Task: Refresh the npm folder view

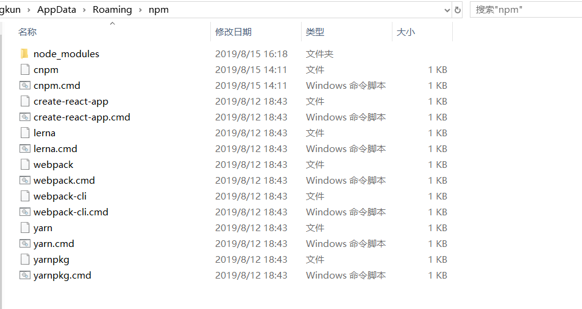Action: tap(458, 10)
